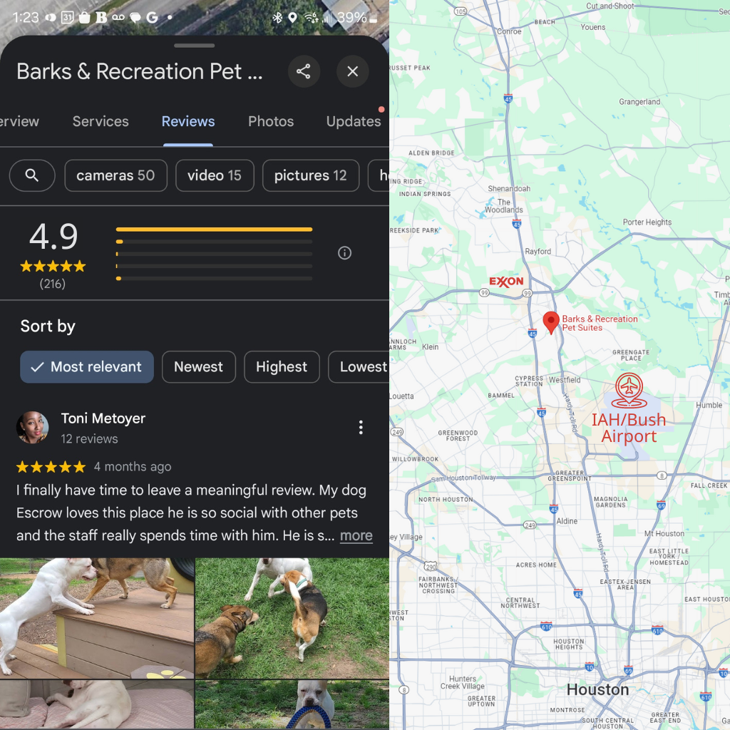Tap the drag handle atop the panel
This screenshot has height=730, width=730.
[194, 46]
